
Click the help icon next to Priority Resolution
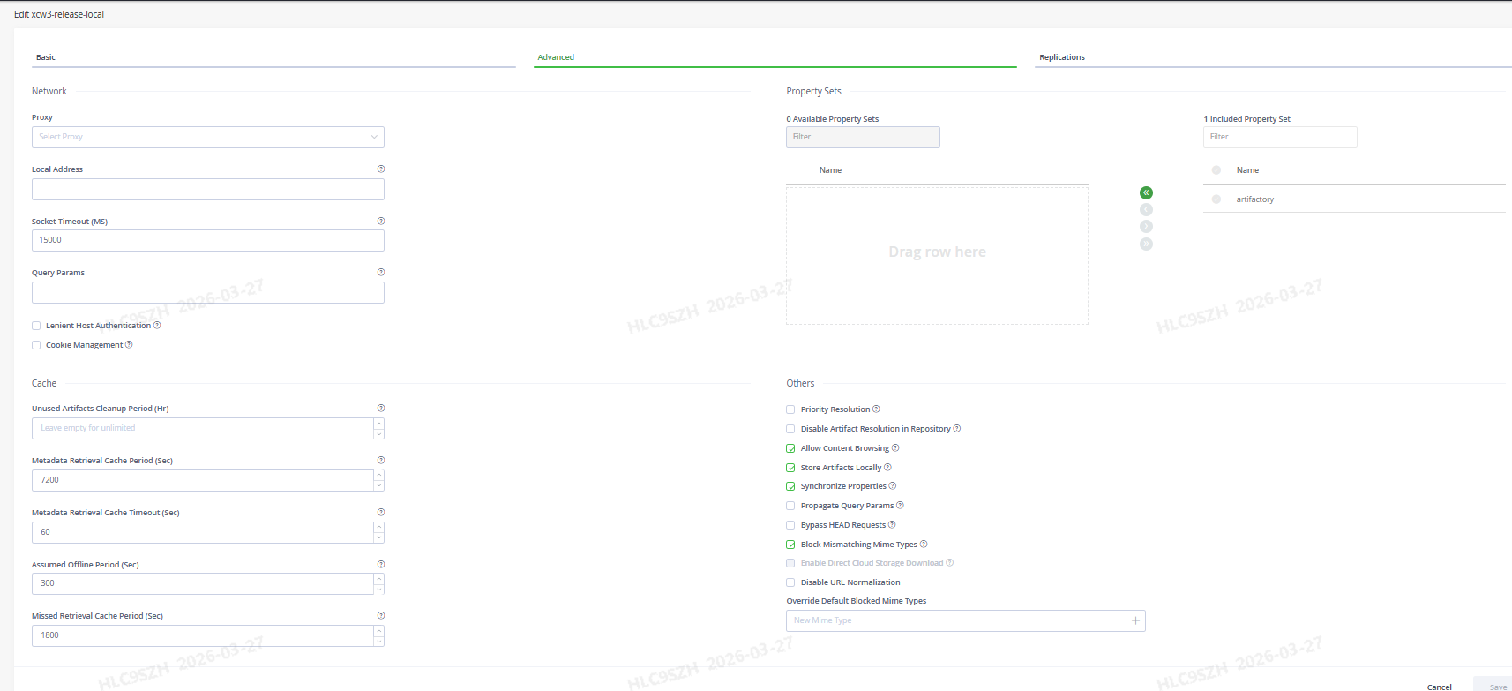pyautogui.click(x=876, y=409)
